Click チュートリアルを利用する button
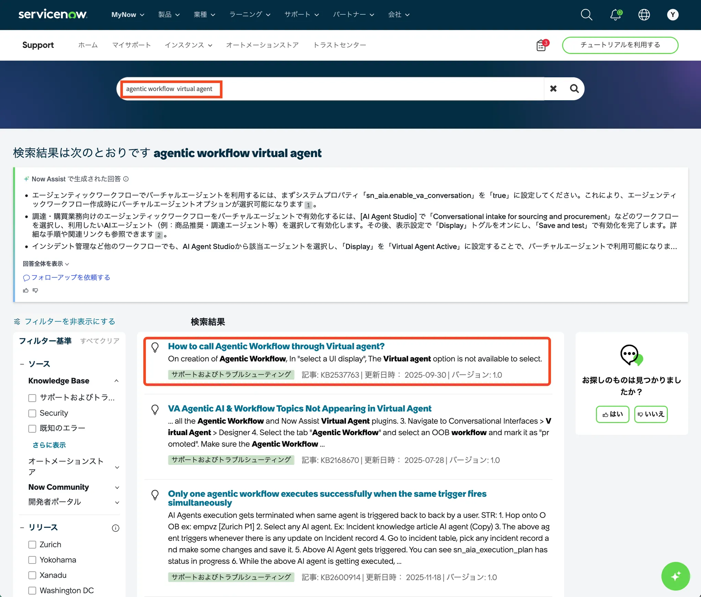The image size is (701, 597). point(620,45)
